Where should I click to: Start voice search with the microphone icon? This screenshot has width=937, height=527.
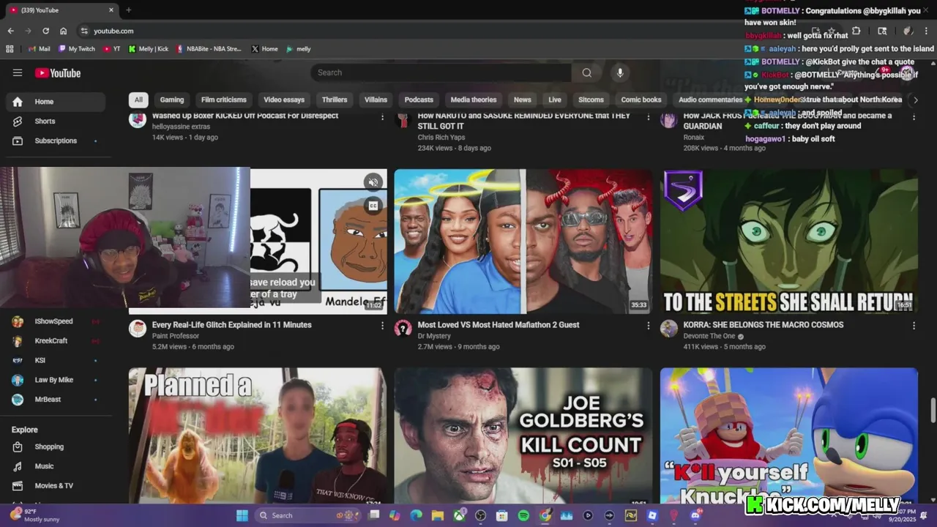point(620,72)
